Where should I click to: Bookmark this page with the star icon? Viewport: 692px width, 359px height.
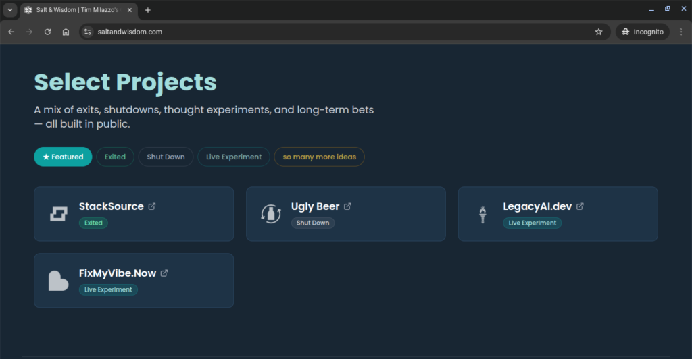[x=599, y=32]
